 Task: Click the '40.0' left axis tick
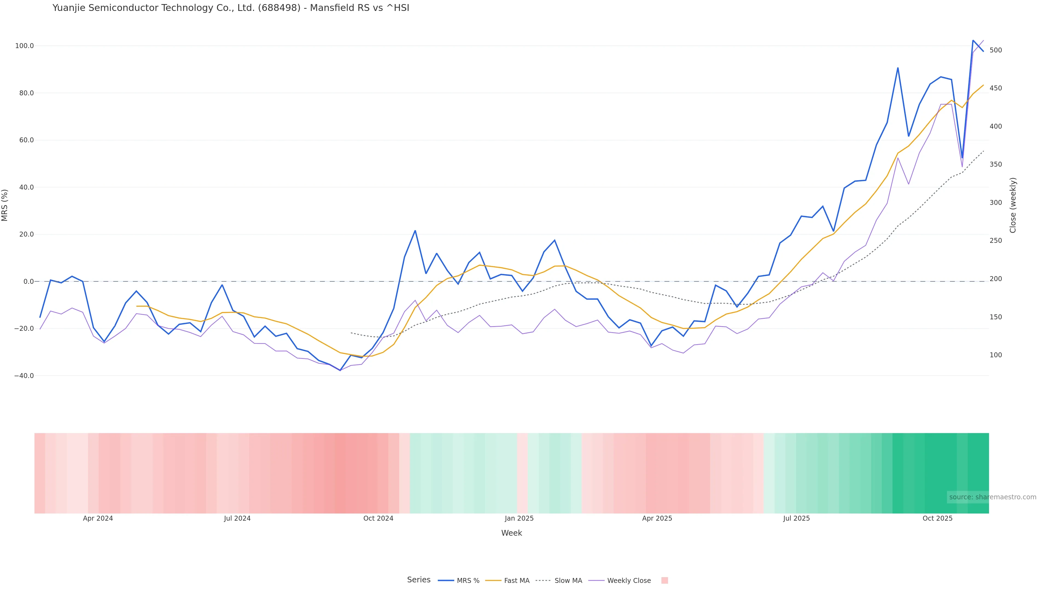click(26, 187)
